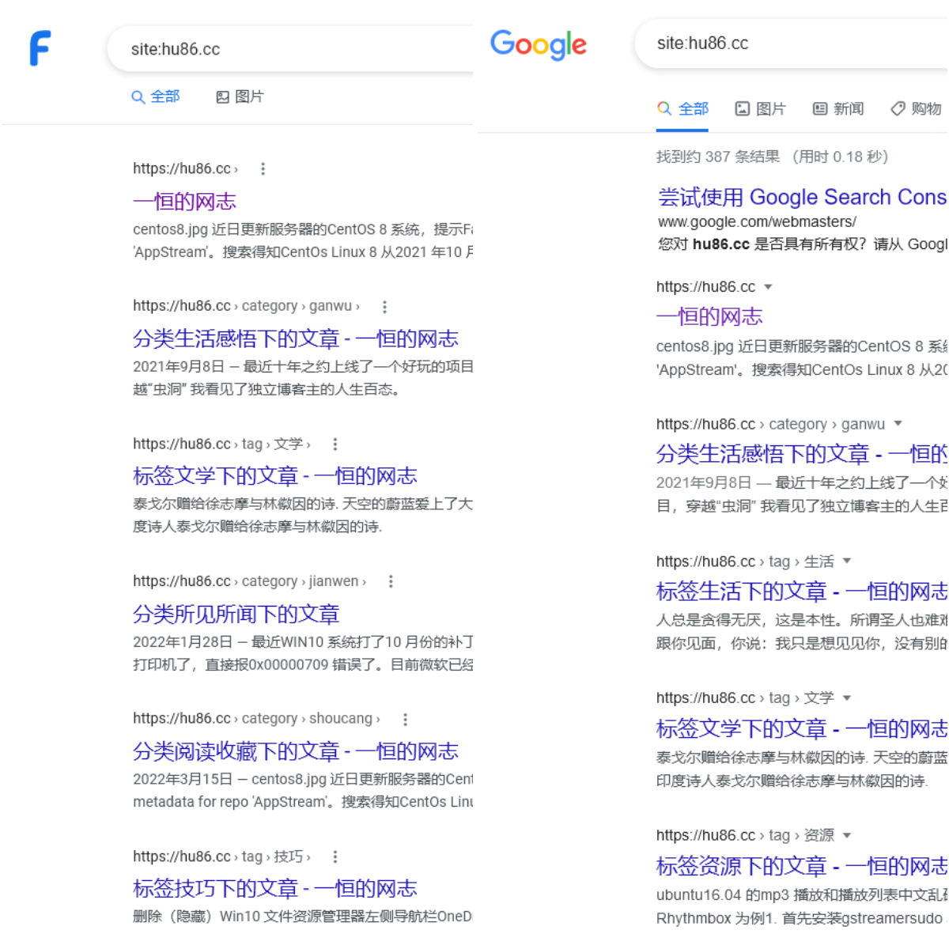Expand the dropdown arrow next to category › ganwu in Google results
Screen dimensions: 949x949
point(898,424)
